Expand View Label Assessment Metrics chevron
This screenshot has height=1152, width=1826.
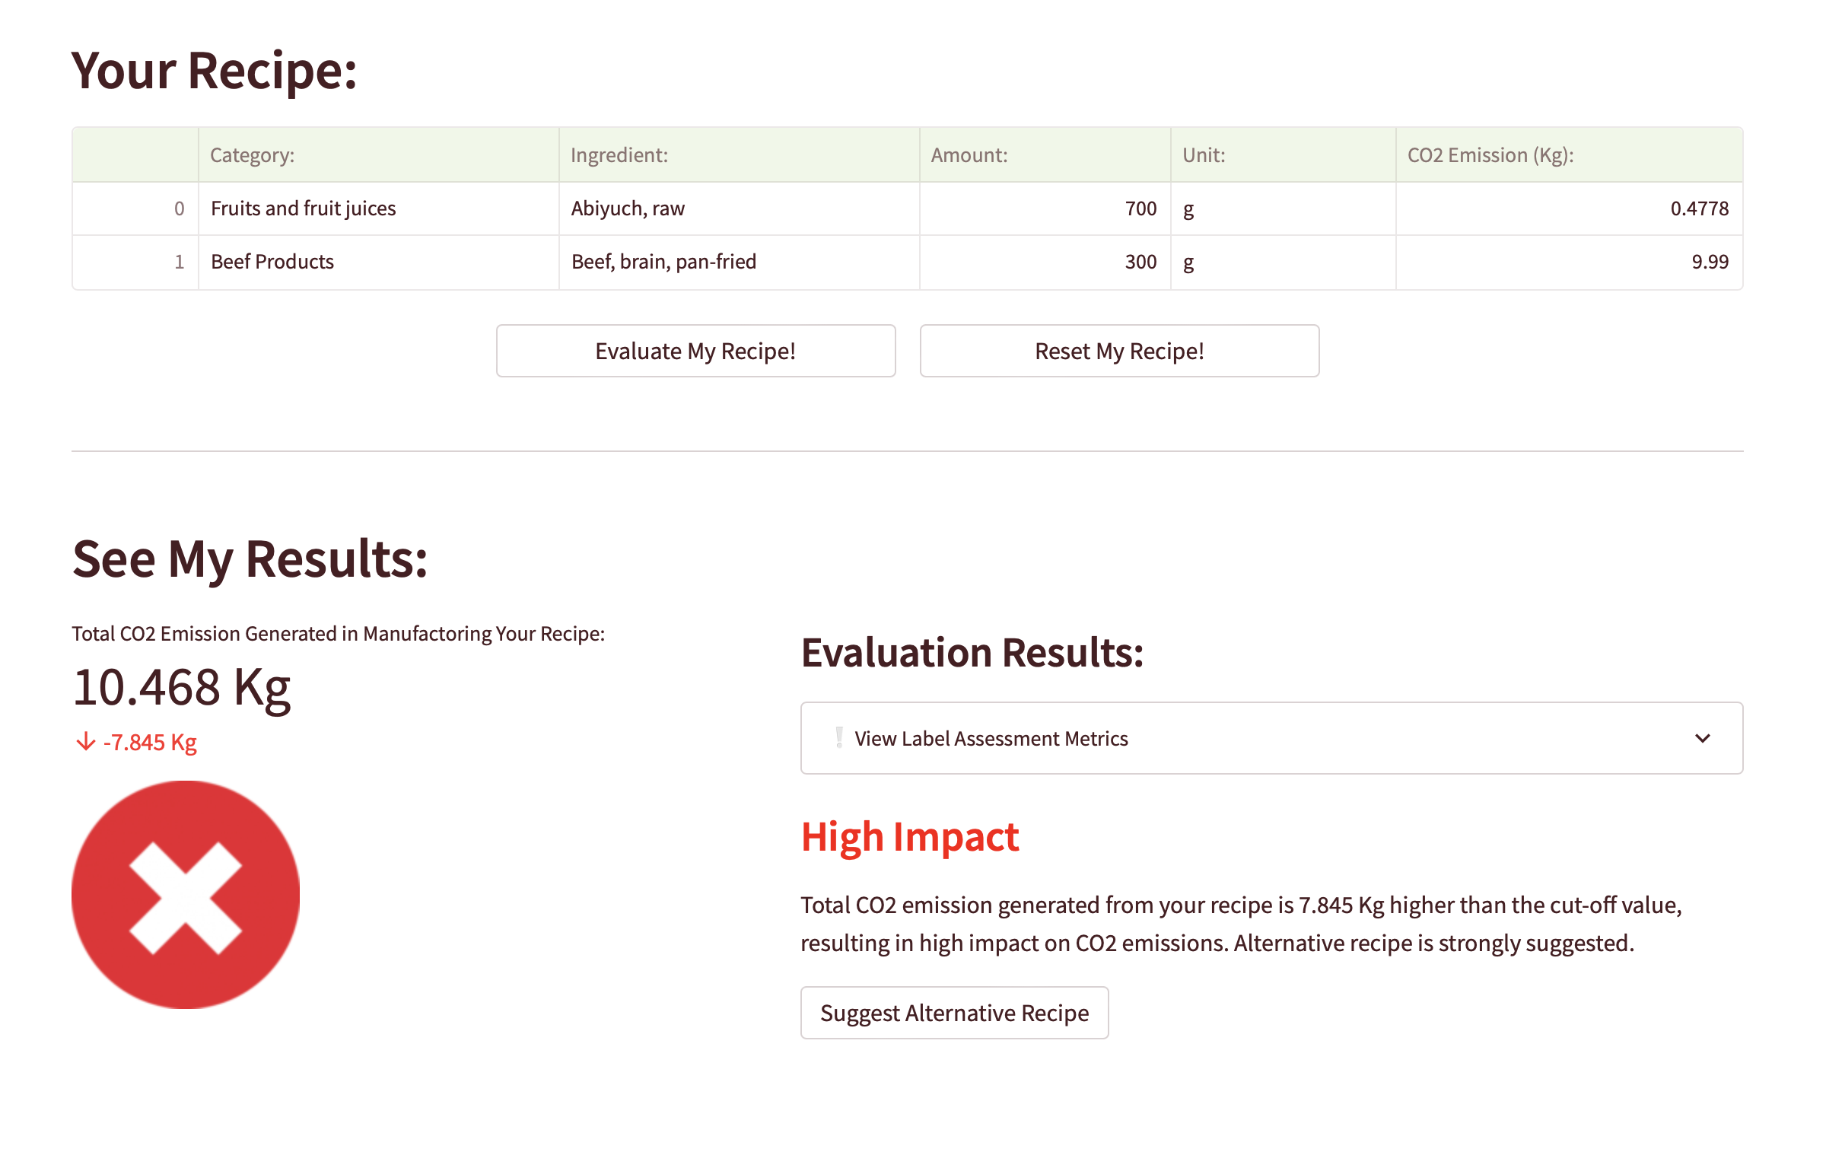1703,738
